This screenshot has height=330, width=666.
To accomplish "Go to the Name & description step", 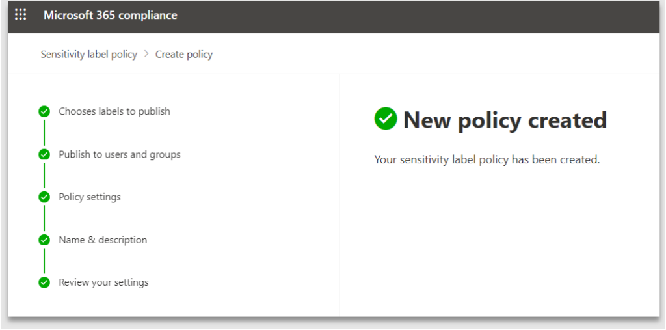I will tap(103, 240).
